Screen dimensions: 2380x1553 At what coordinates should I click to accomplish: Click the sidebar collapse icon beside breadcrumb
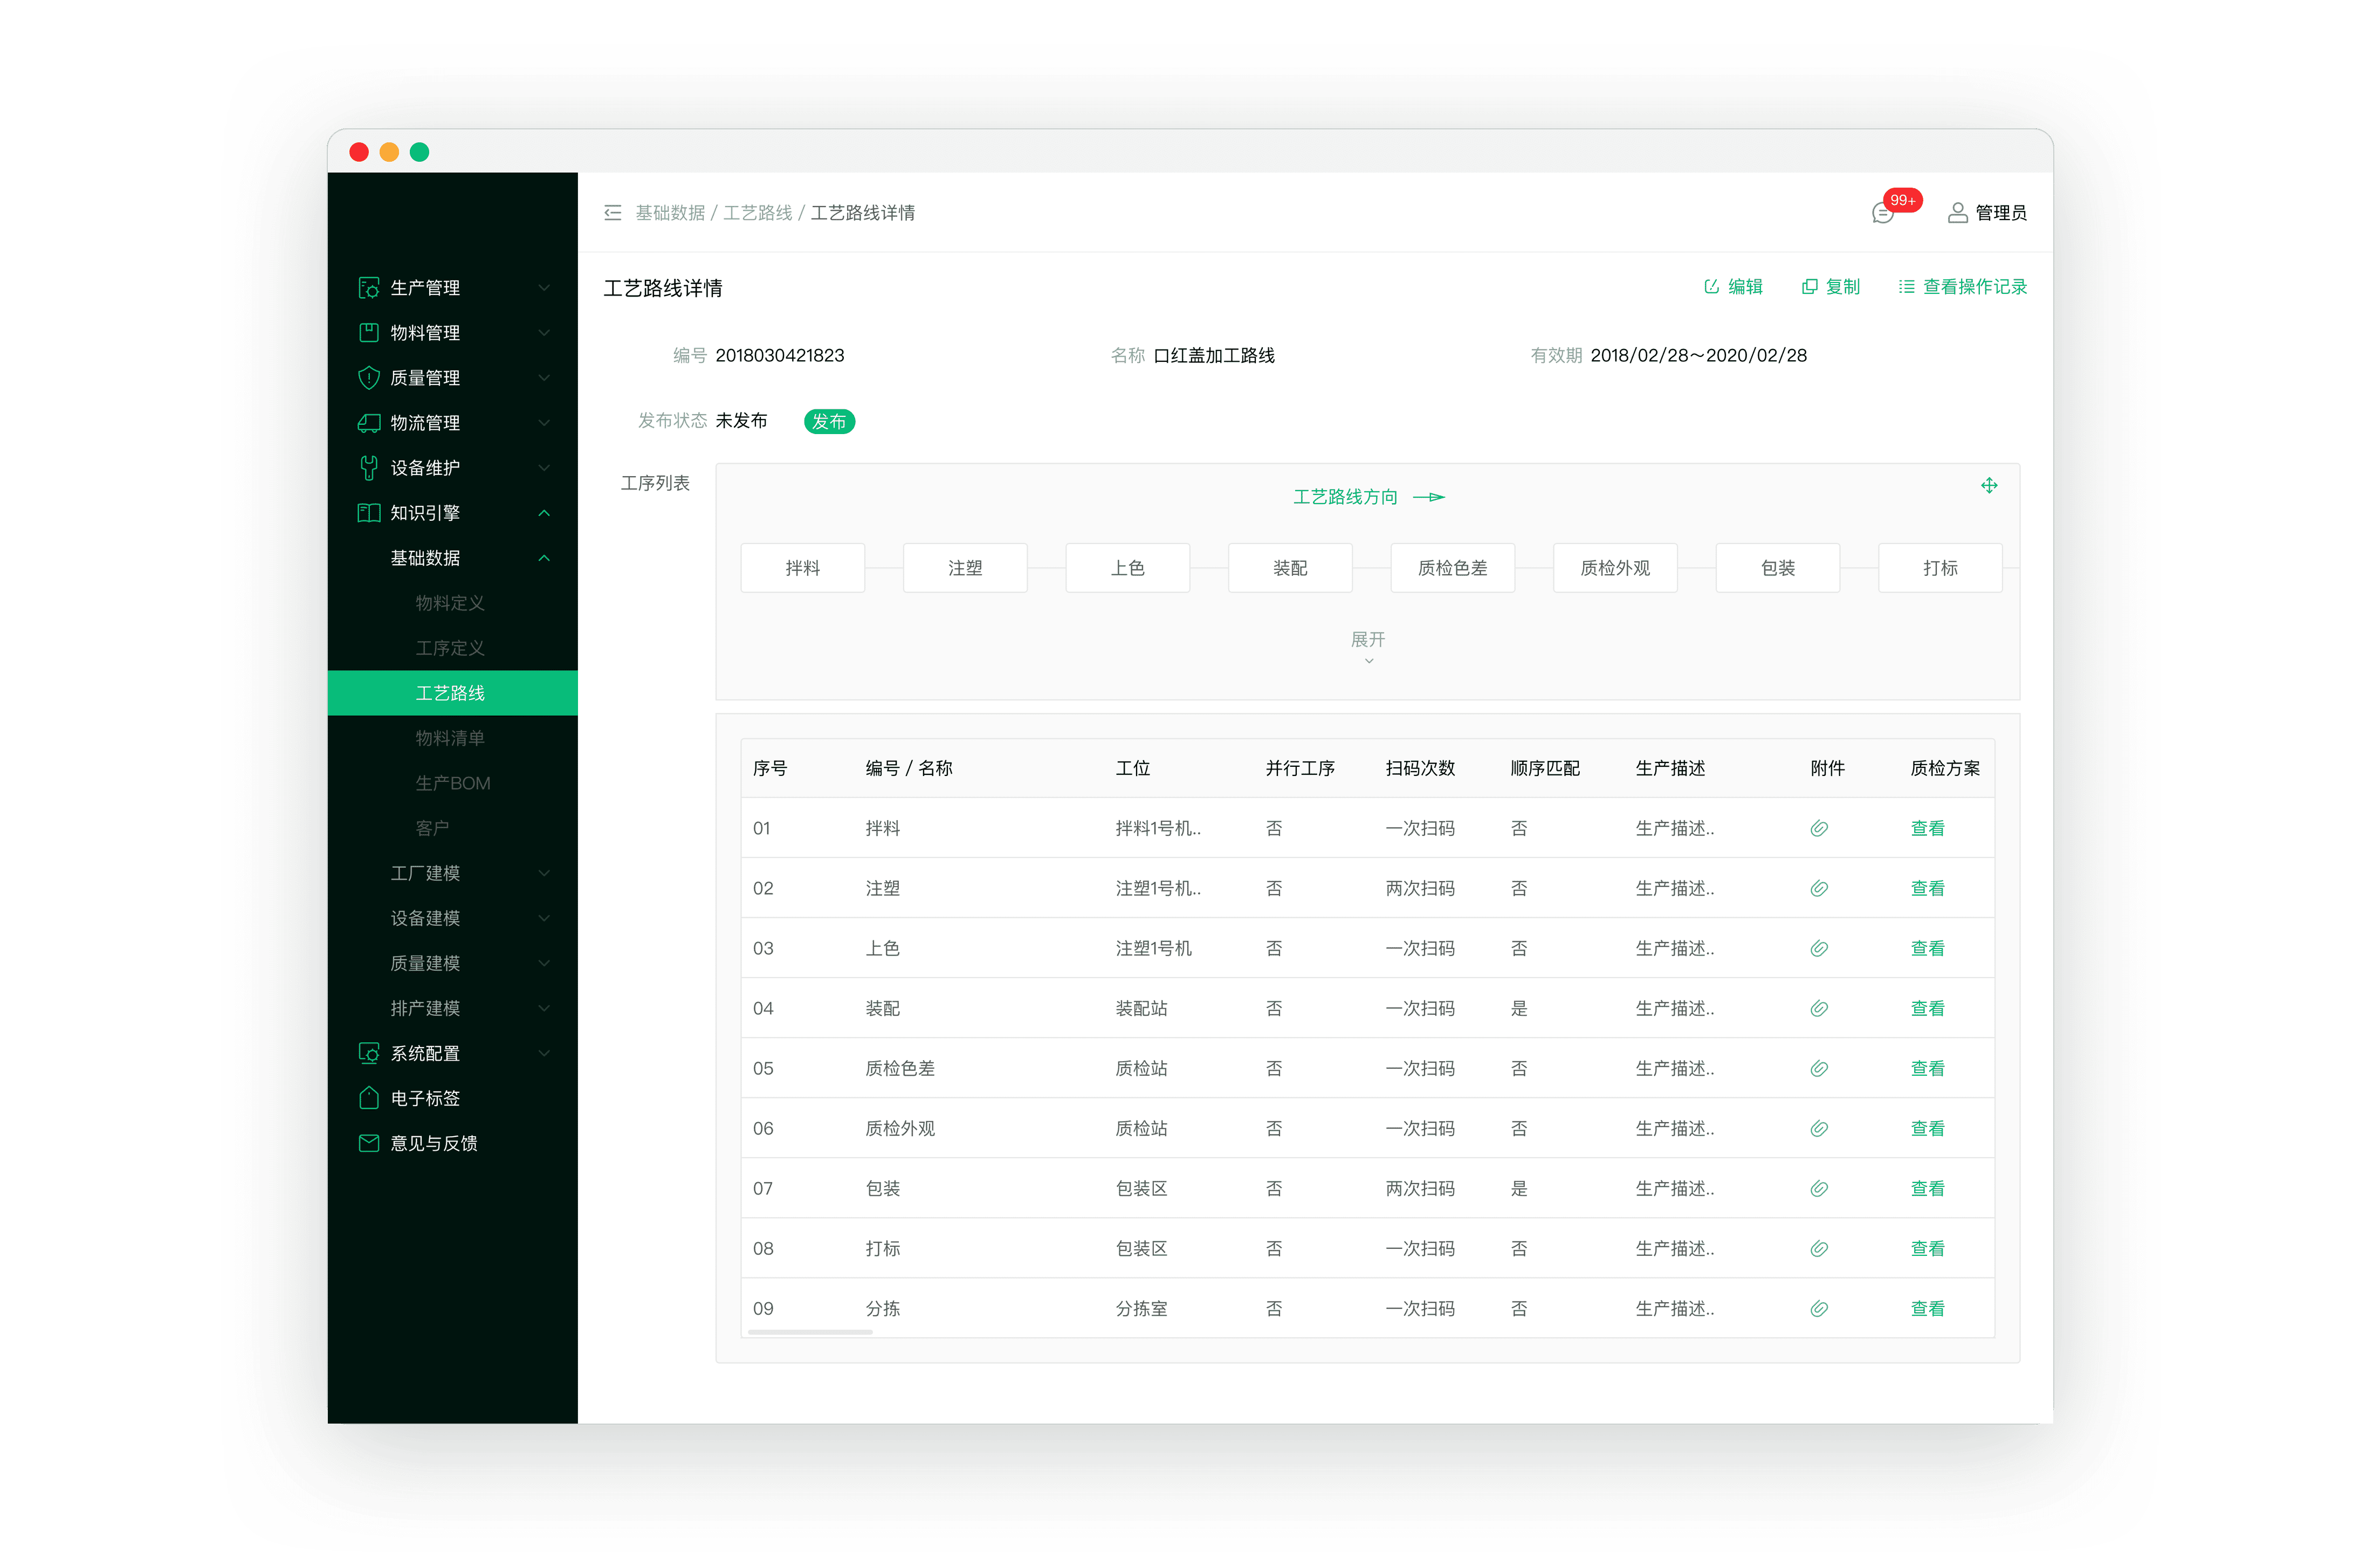coord(613,213)
